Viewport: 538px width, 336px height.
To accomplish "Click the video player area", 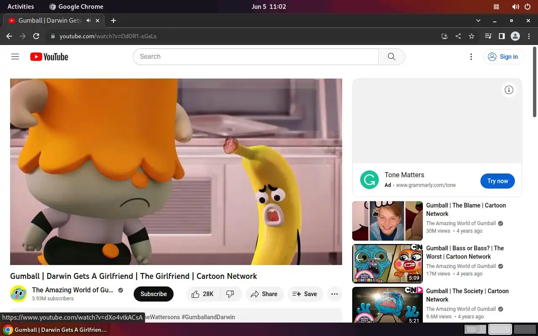I will [x=176, y=172].
